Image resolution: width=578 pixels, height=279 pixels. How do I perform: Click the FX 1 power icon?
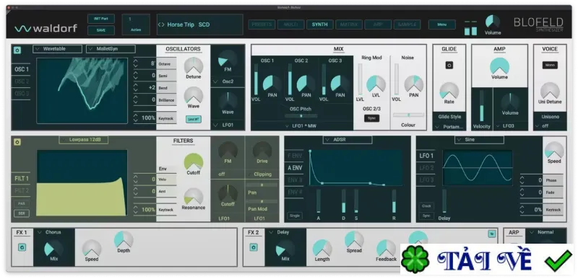tap(22, 247)
